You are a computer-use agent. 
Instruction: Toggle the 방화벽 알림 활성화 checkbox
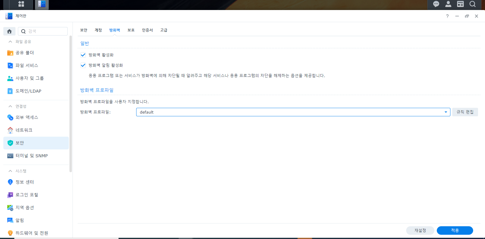click(83, 65)
